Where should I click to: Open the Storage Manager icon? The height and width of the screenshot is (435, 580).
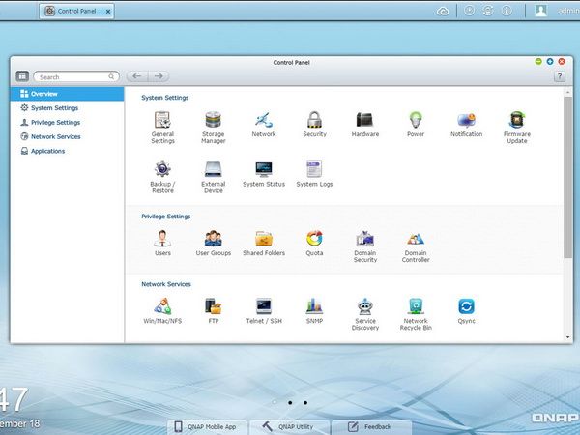click(214, 127)
